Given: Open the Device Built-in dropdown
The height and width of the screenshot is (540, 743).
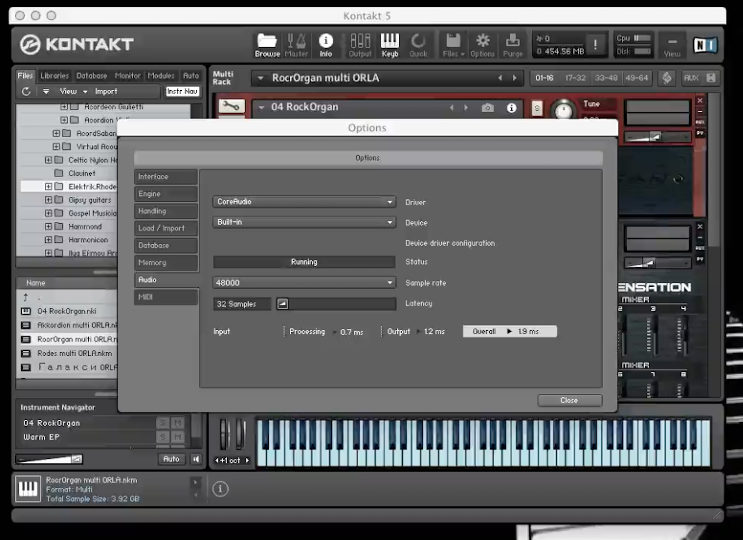Looking at the screenshot, I should [x=304, y=222].
